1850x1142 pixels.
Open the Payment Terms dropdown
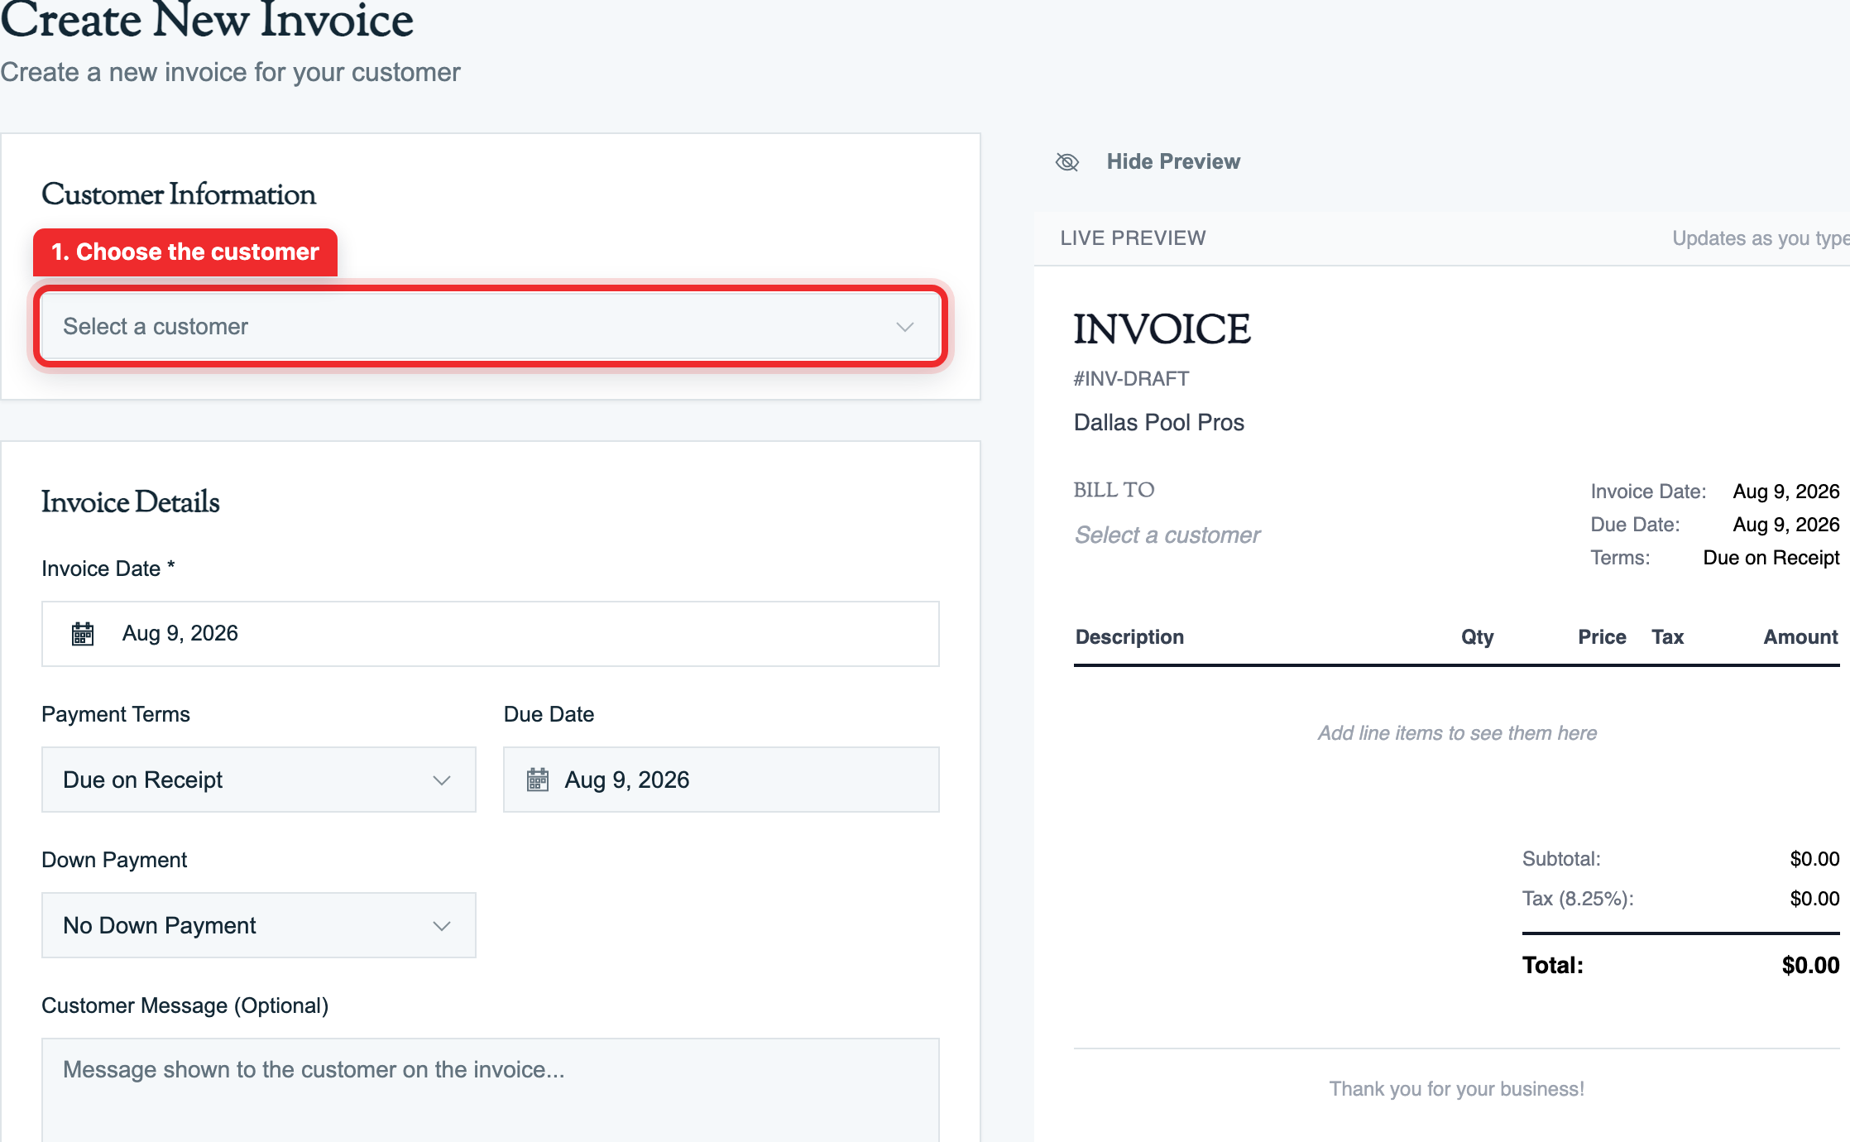coord(258,780)
